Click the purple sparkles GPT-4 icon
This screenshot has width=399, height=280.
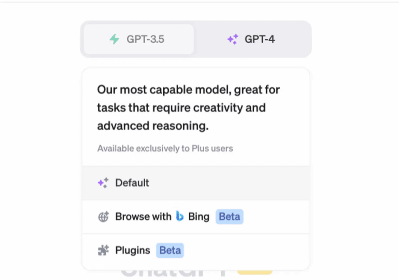233,39
